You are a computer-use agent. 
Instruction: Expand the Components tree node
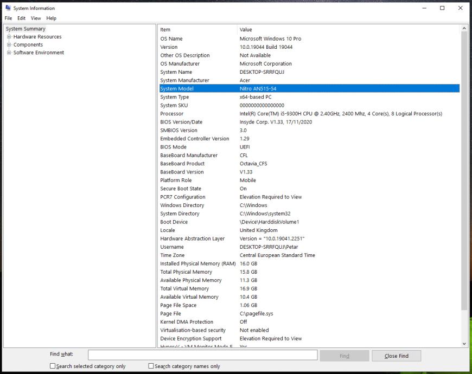(9, 45)
